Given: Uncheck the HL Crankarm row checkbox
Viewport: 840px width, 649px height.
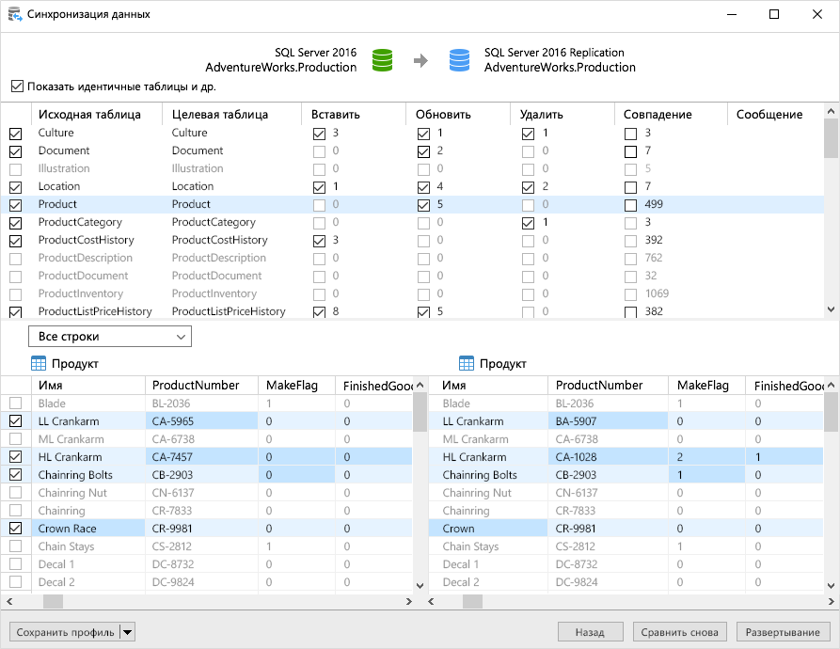Looking at the screenshot, I should click(16, 457).
